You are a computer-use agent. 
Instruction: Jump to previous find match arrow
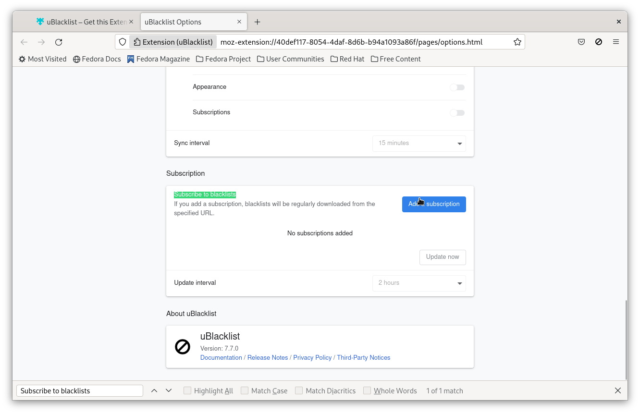(x=154, y=391)
